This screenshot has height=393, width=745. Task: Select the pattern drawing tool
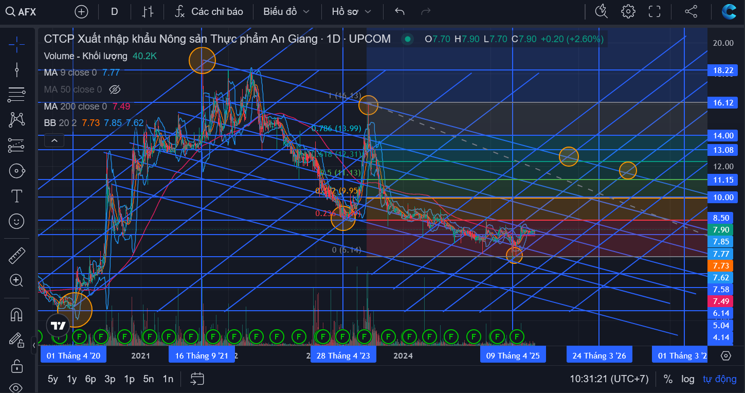tap(16, 120)
